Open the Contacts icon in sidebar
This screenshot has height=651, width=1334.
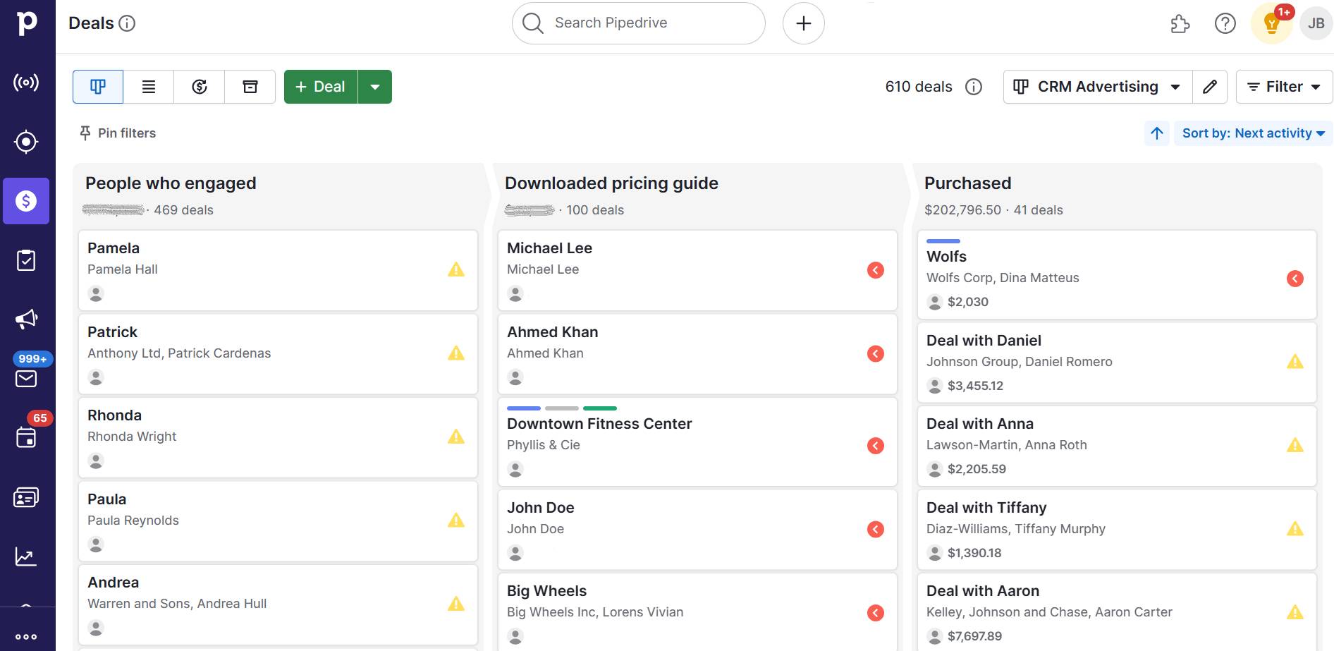pyautogui.click(x=26, y=497)
